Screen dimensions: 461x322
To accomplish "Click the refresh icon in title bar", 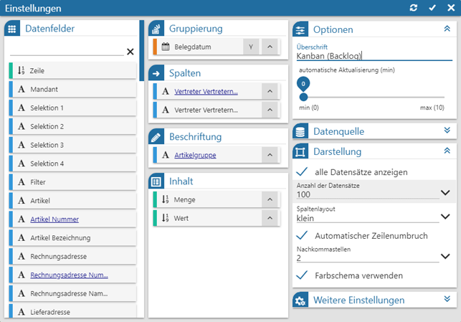I will 413,8.
